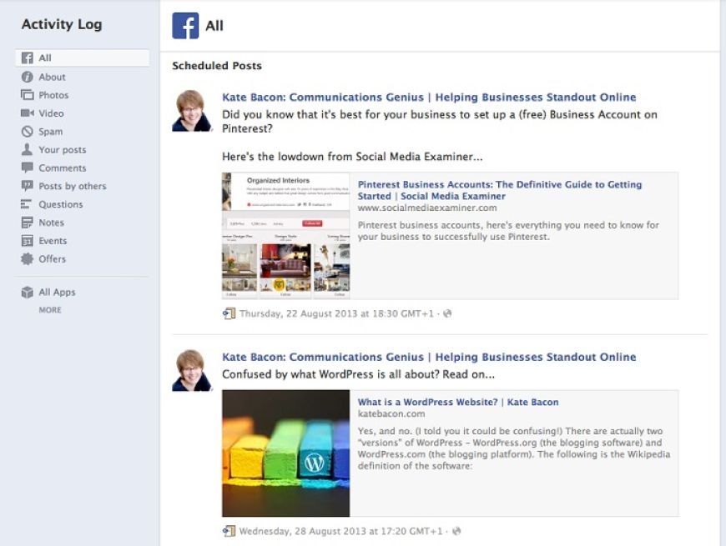Viewport: 726px width, 546px height.
Task: Click the colorful WordPress chalk thumbnail
Action: tap(285, 453)
